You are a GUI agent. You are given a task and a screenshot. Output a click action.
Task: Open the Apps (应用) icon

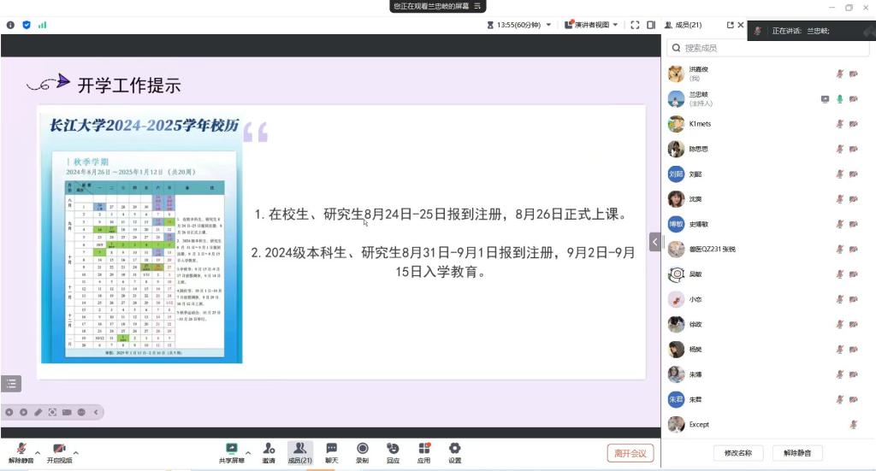pyautogui.click(x=423, y=451)
